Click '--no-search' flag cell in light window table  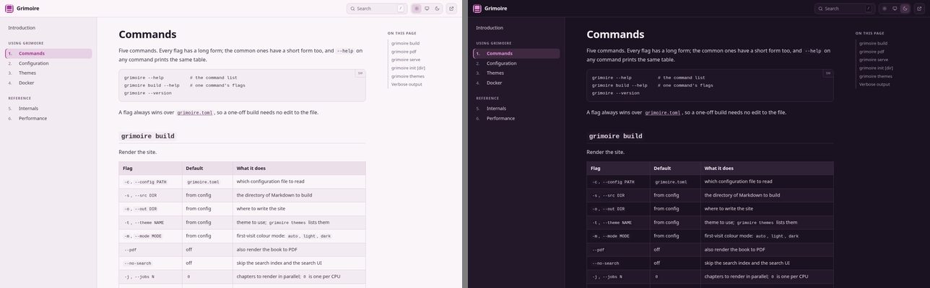pos(150,264)
